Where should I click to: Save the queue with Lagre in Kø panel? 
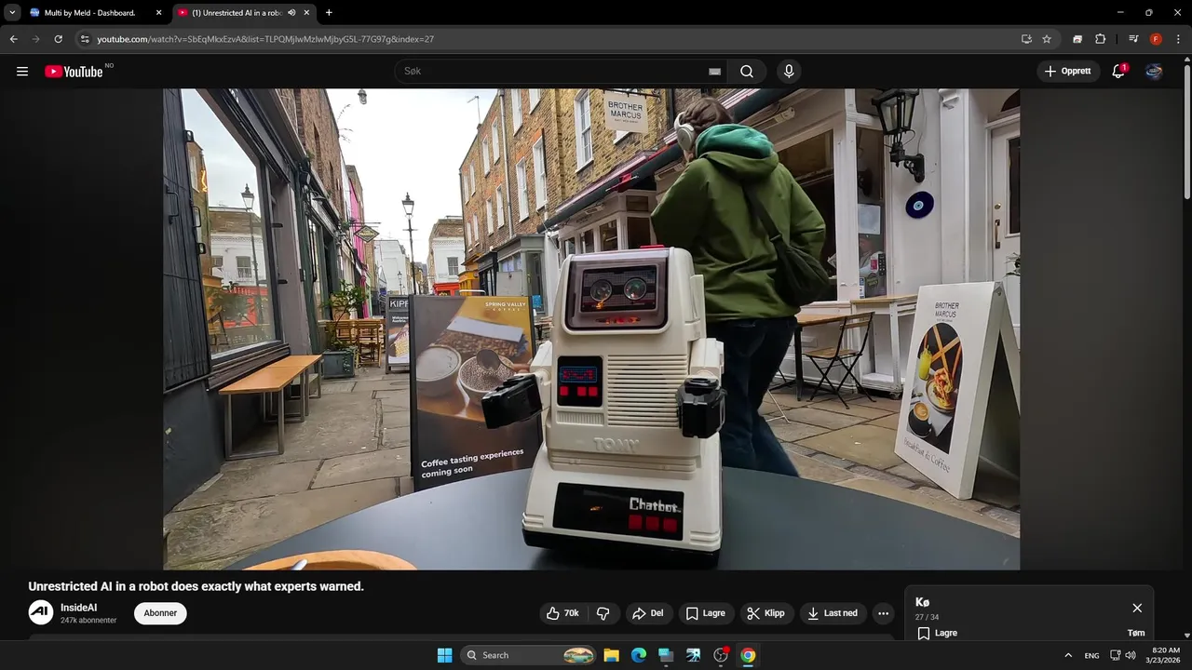[938, 633]
